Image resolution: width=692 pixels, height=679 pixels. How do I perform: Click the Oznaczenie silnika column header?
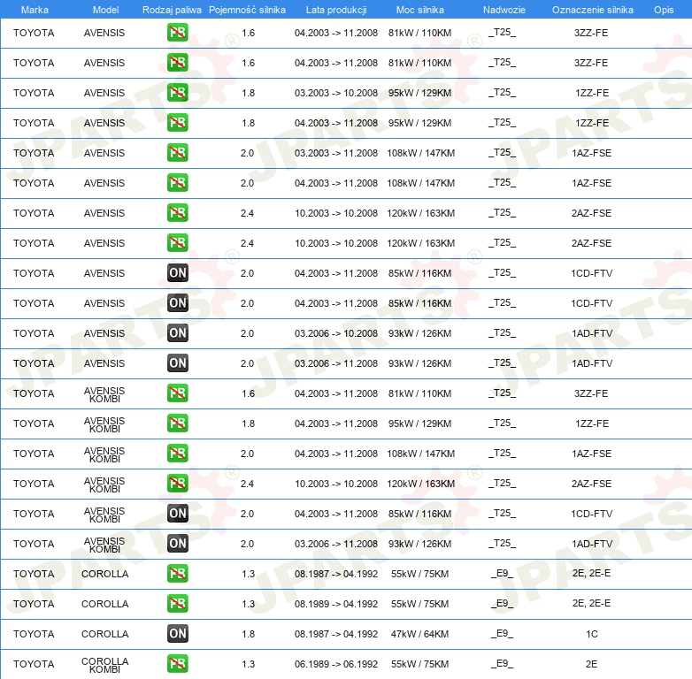pyautogui.click(x=592, y=10)
